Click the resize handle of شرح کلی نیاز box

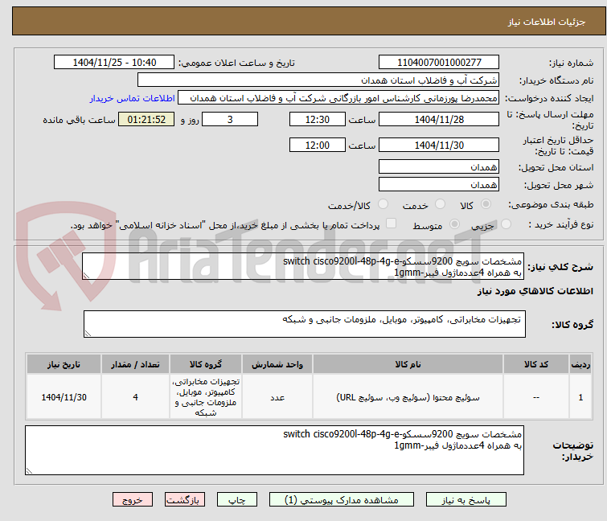(x=86, y=276)
